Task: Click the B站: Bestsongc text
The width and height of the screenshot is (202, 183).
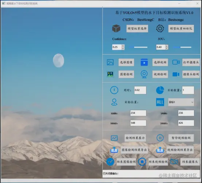Action: tap(171, 20)
